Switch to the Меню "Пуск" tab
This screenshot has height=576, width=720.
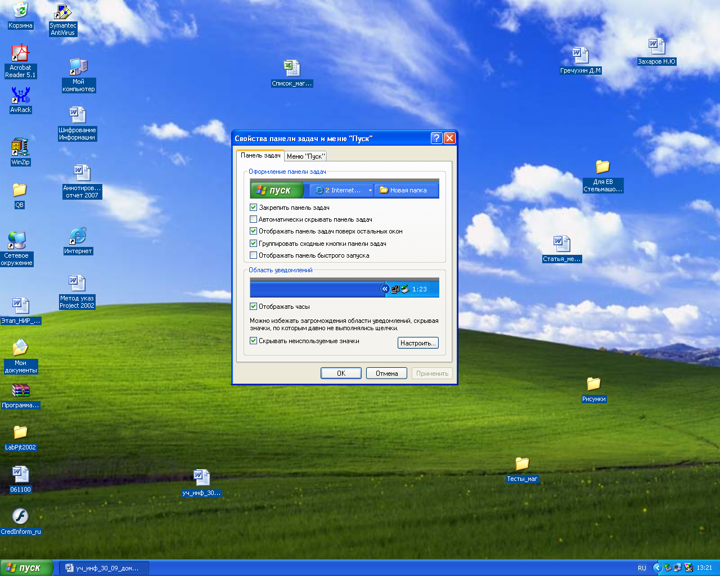(305, 156)
